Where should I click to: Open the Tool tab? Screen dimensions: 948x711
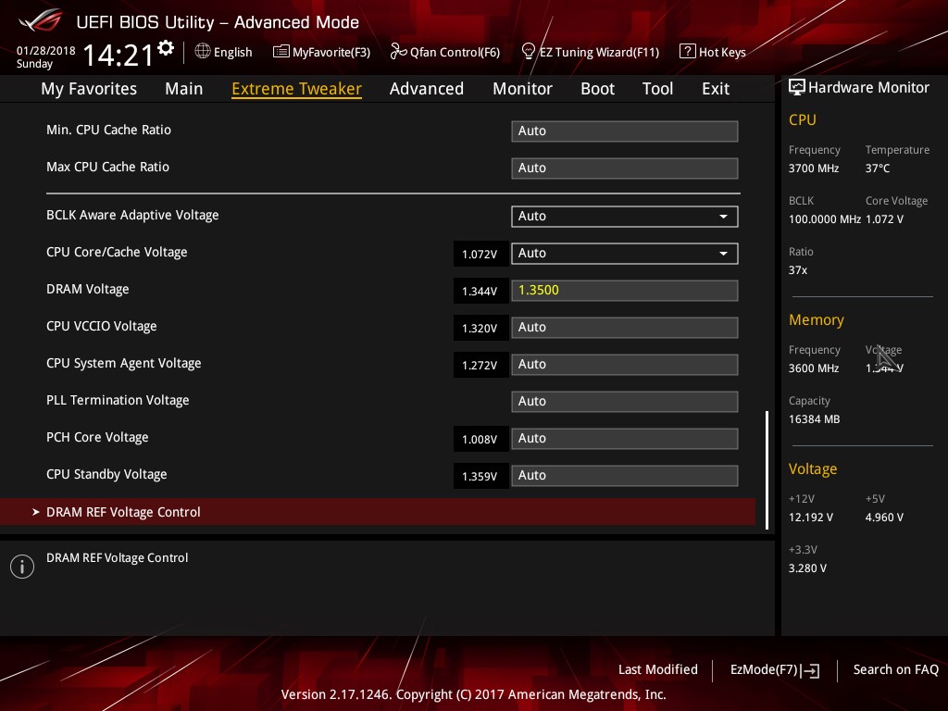[x=658, y=89]
